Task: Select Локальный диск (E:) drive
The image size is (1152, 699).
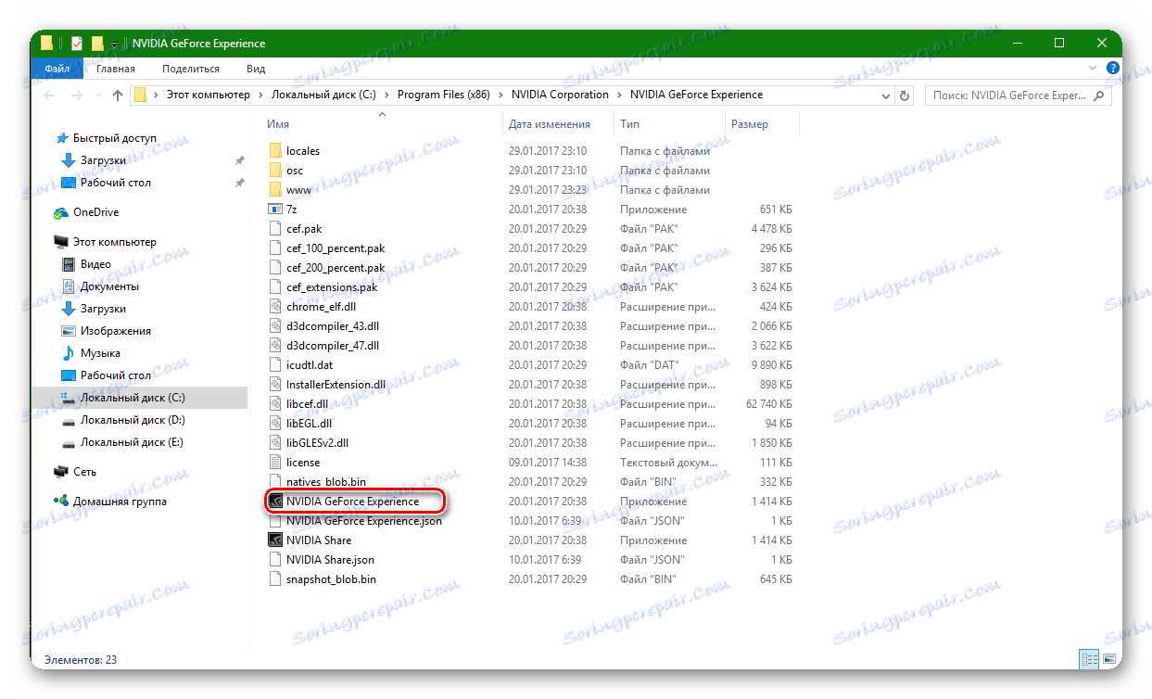Action: tap(132, 442)
